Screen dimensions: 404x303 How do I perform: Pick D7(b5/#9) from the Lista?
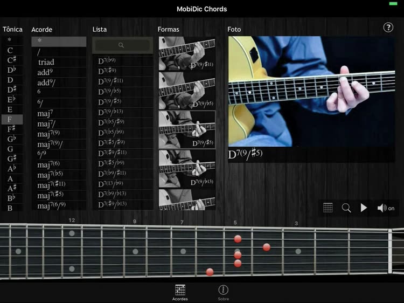122,122
